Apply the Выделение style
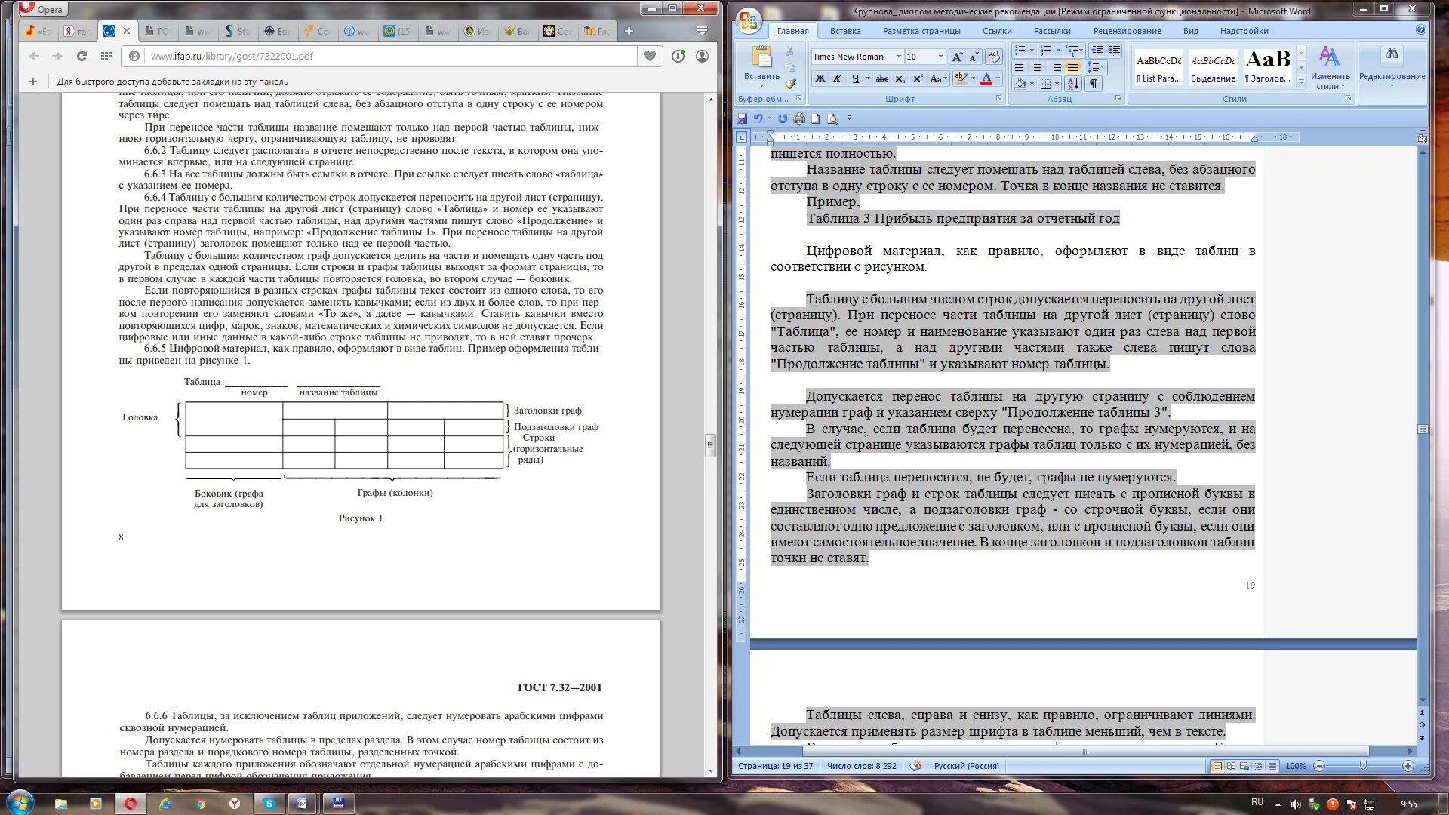 [1213, 67]
